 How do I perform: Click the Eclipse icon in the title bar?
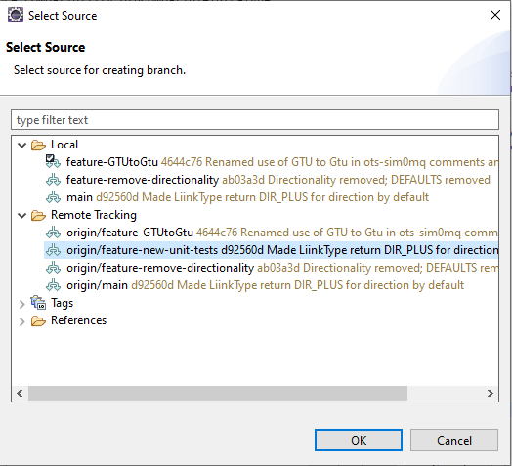(x=16, y=16)
